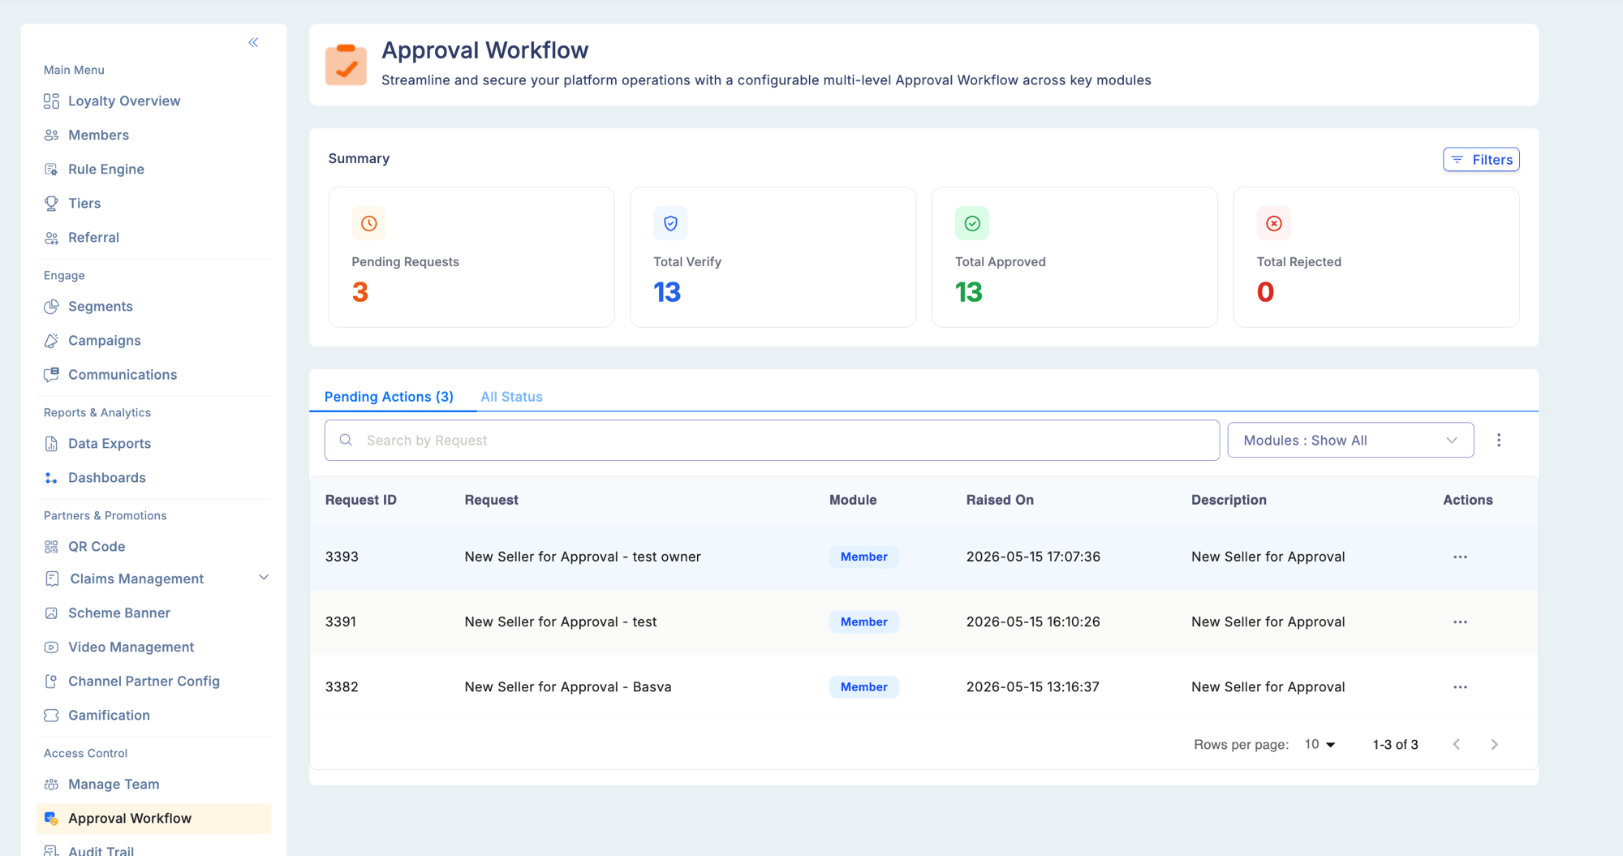Open the Campaigns menu item
Screen dimensions: 1623x856
[105, 341]
